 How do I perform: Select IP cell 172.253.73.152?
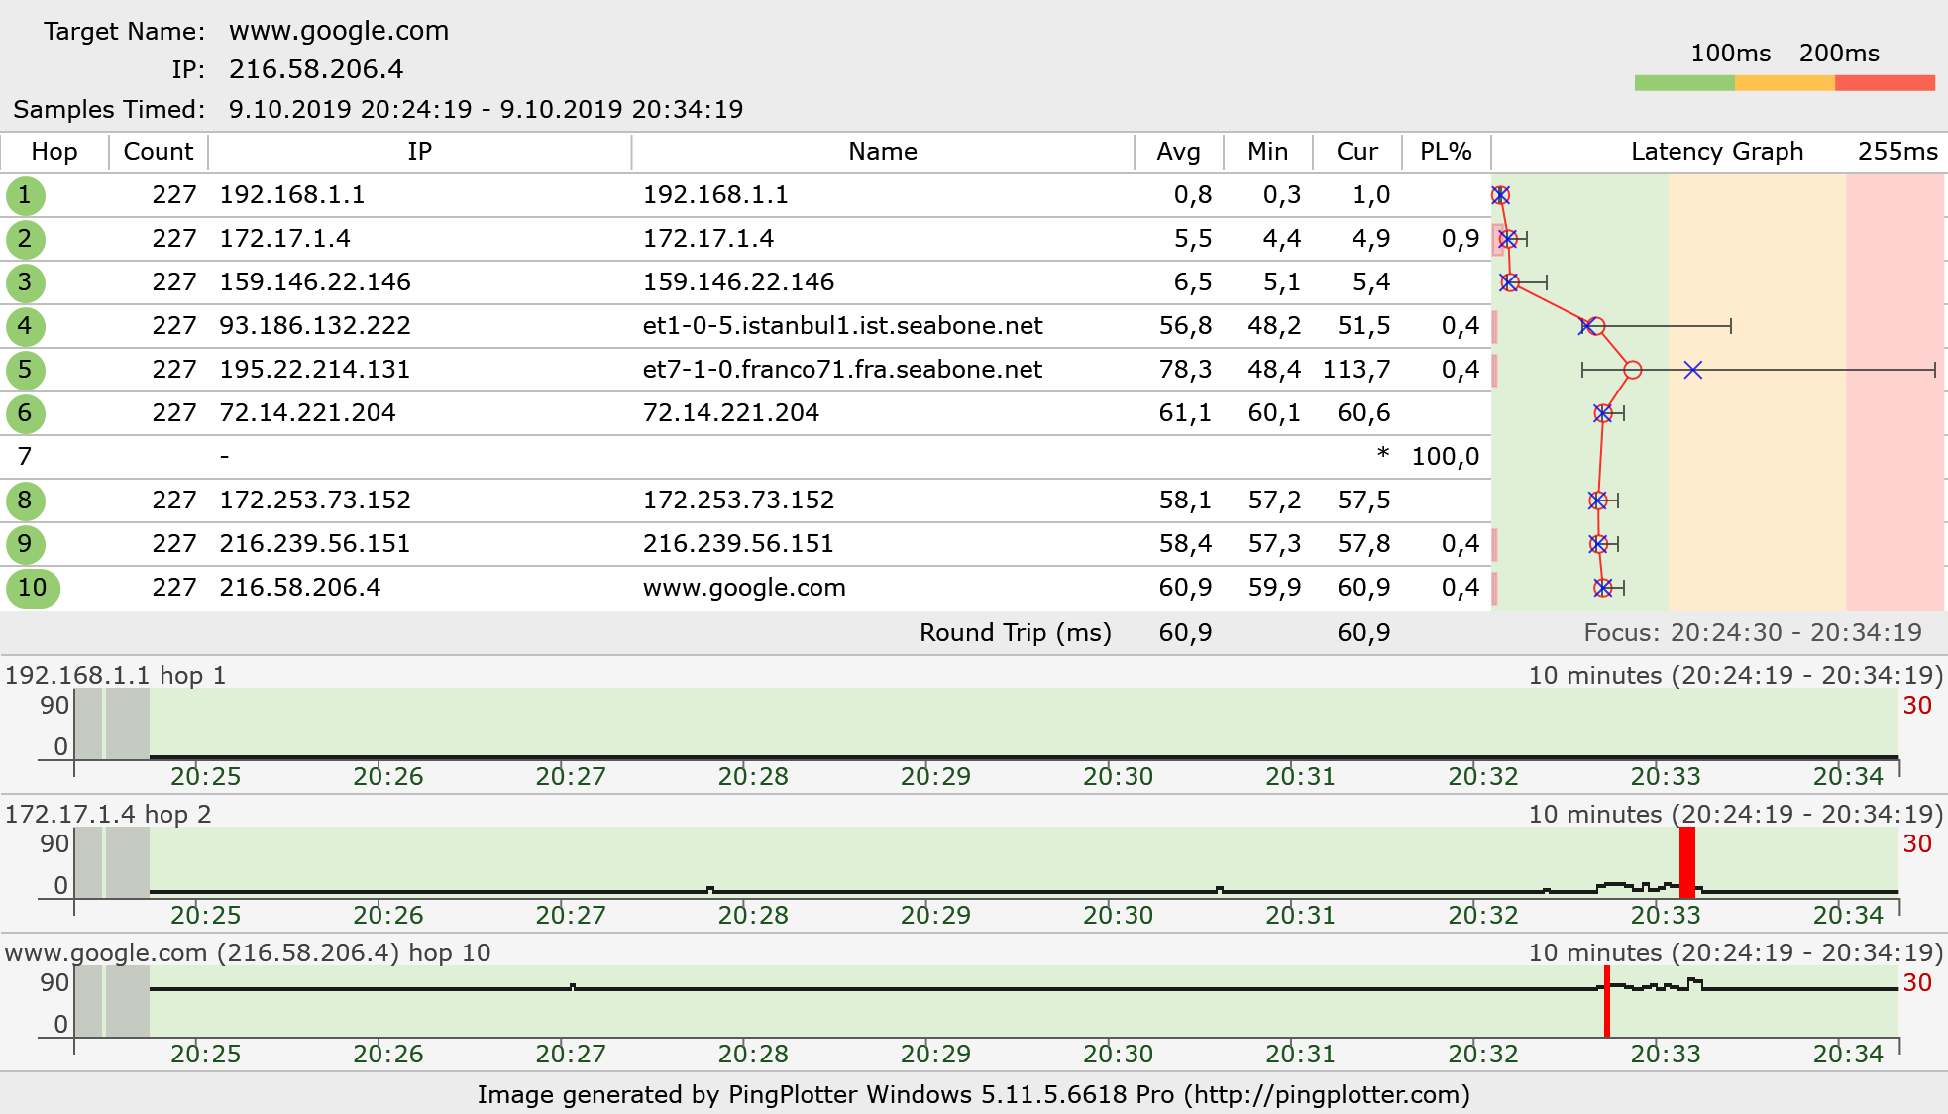tap(315, 501)
